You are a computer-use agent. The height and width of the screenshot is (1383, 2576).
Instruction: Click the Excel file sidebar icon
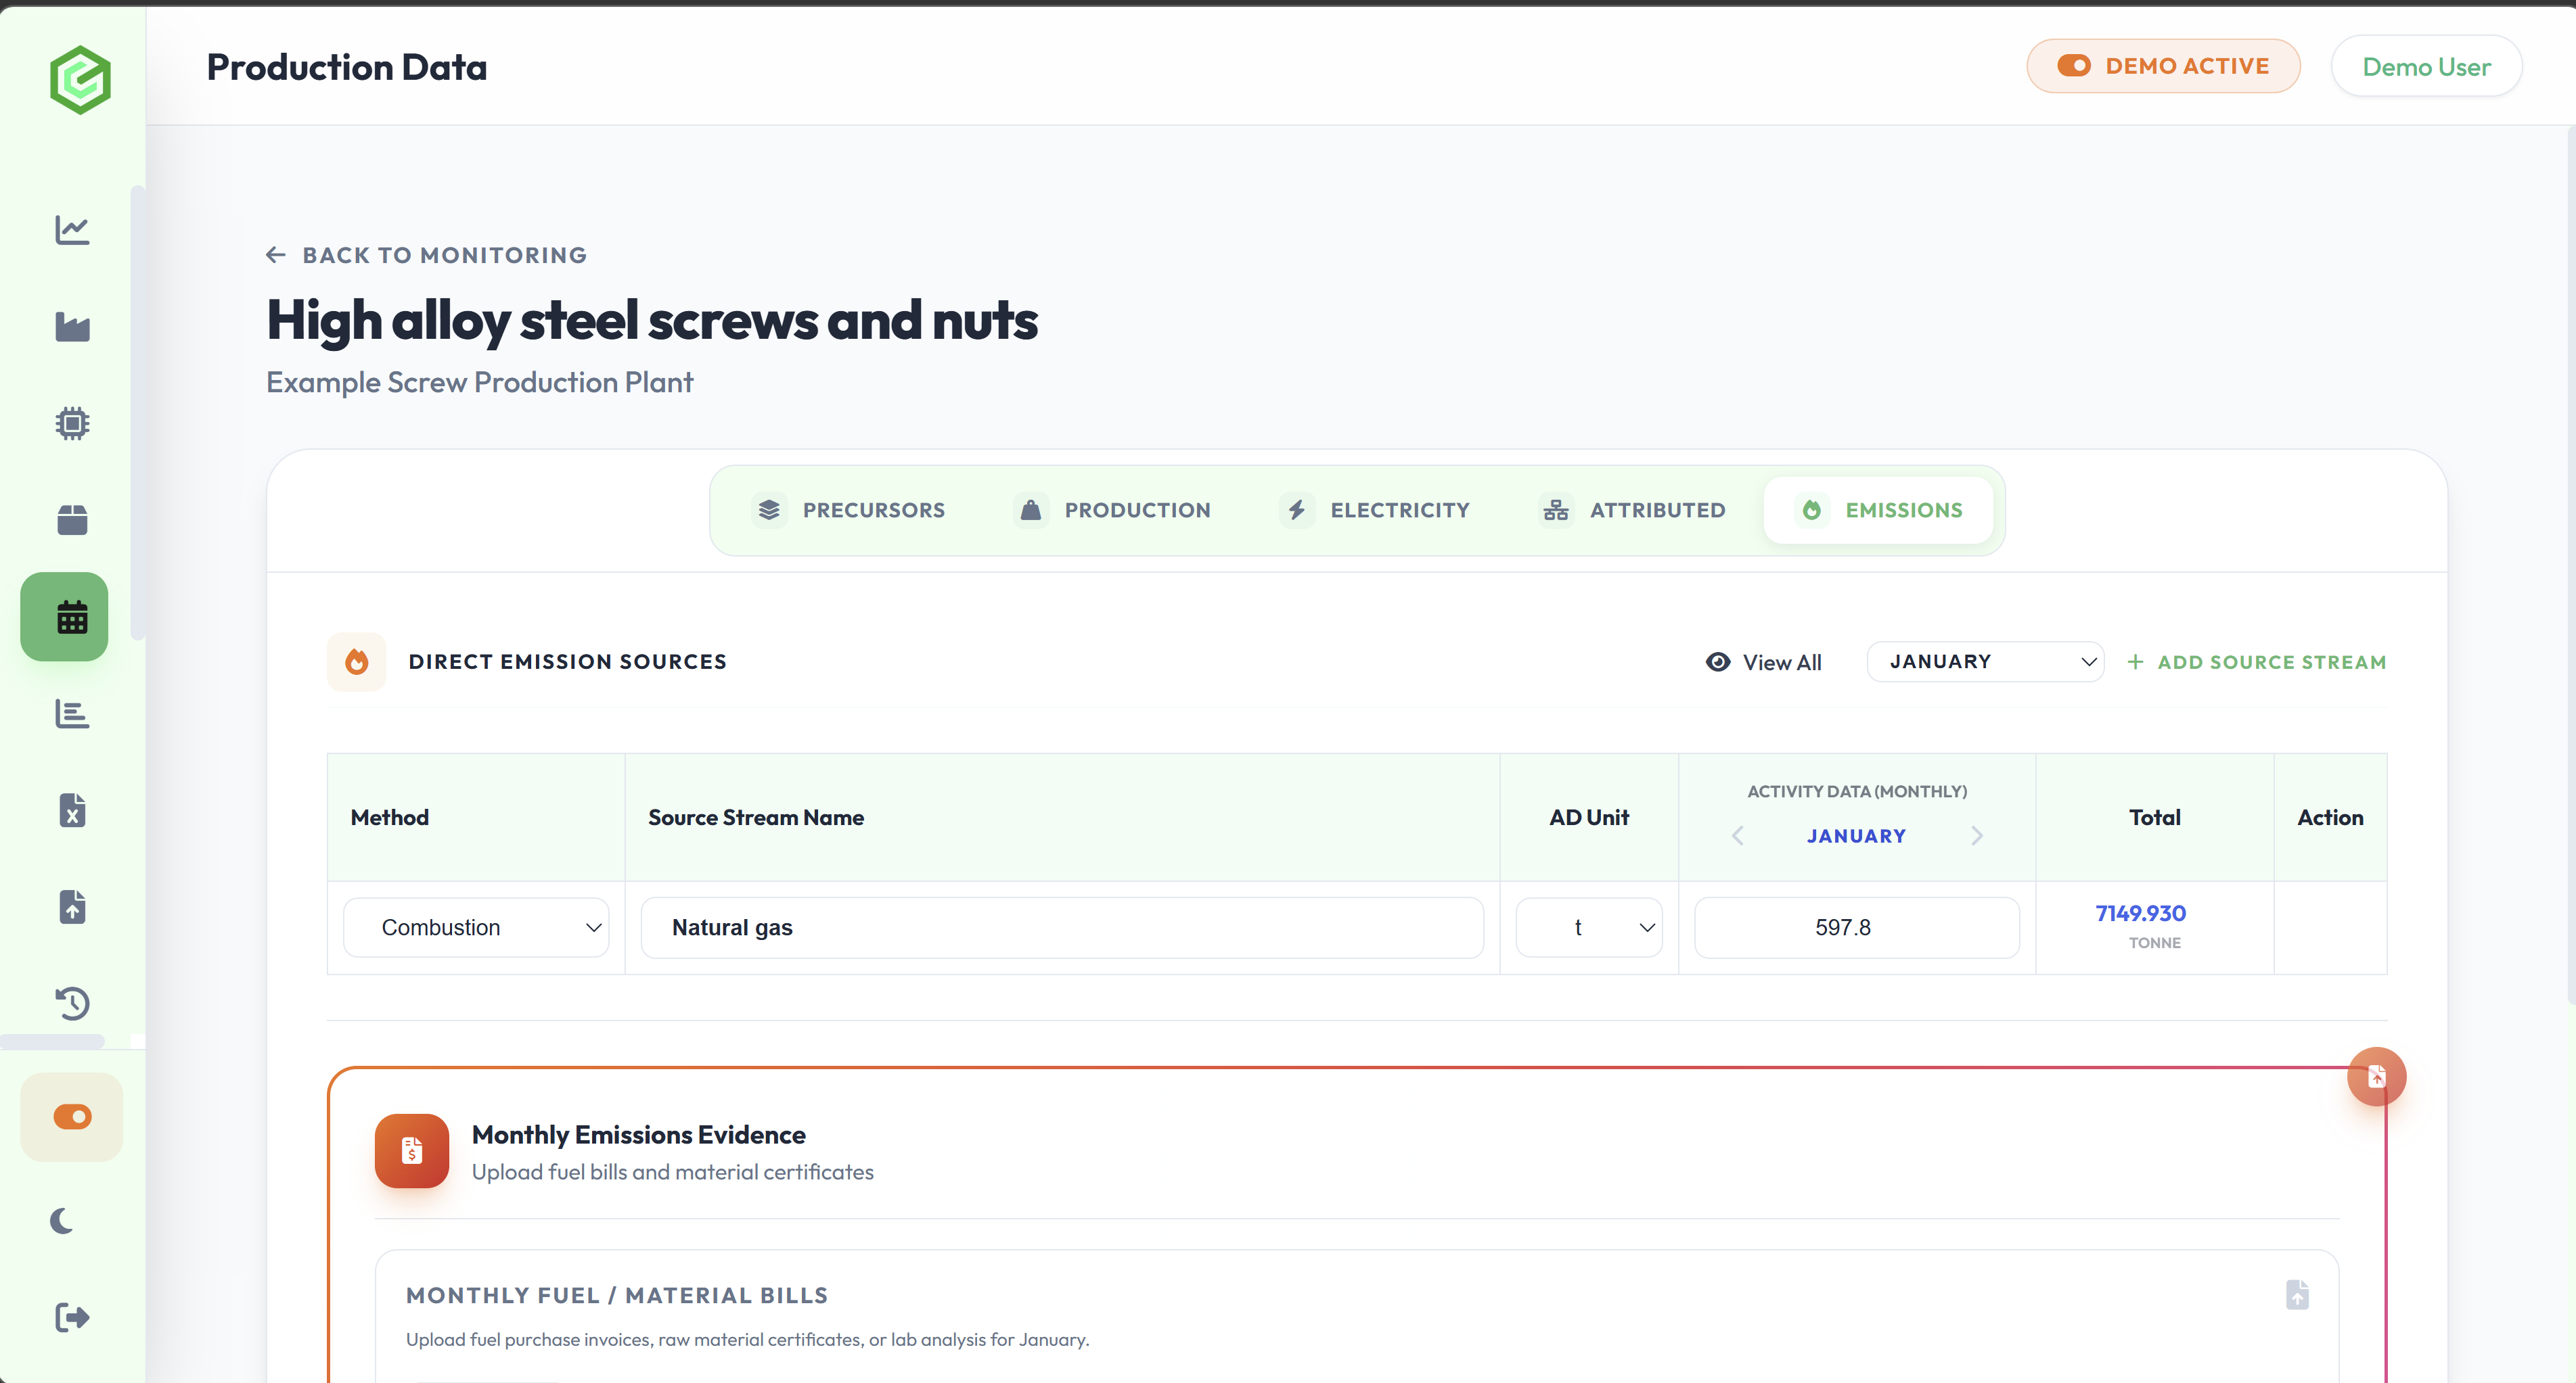click(72, 810)
